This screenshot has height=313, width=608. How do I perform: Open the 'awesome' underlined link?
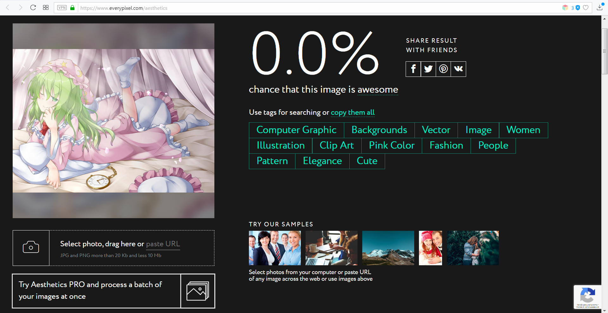click(378, 89)
